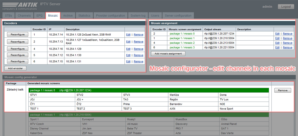Remove encoder with IP 10.254.7.13

[x=138, y=42]
